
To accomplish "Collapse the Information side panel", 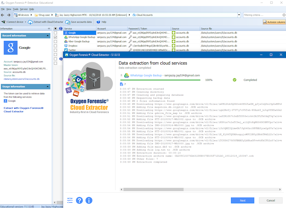I will pos(49,29).
